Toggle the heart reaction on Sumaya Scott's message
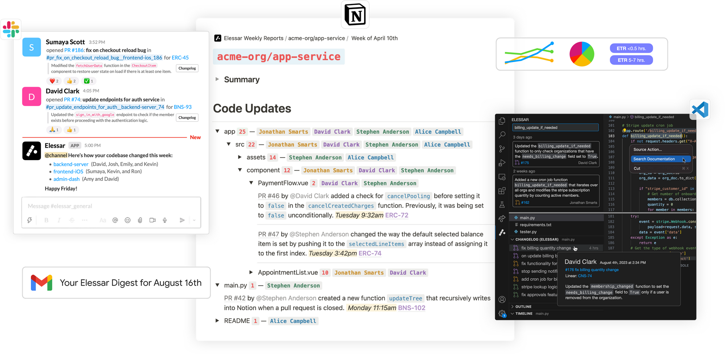This screenshot has width=726, height=355. pos(54,81)
